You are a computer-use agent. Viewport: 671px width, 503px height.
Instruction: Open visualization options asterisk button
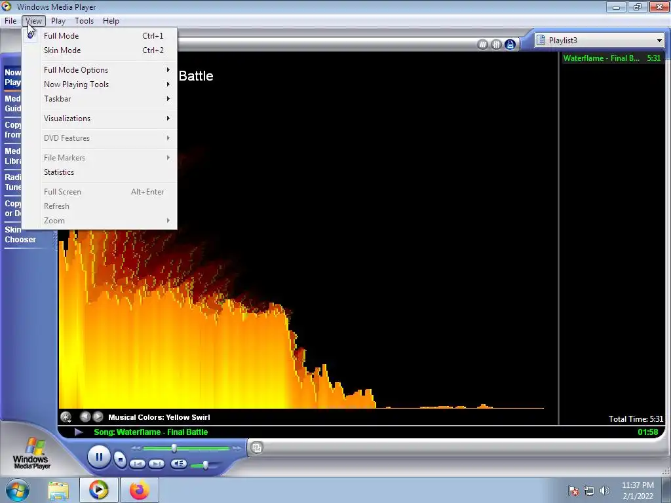point(66,417)
